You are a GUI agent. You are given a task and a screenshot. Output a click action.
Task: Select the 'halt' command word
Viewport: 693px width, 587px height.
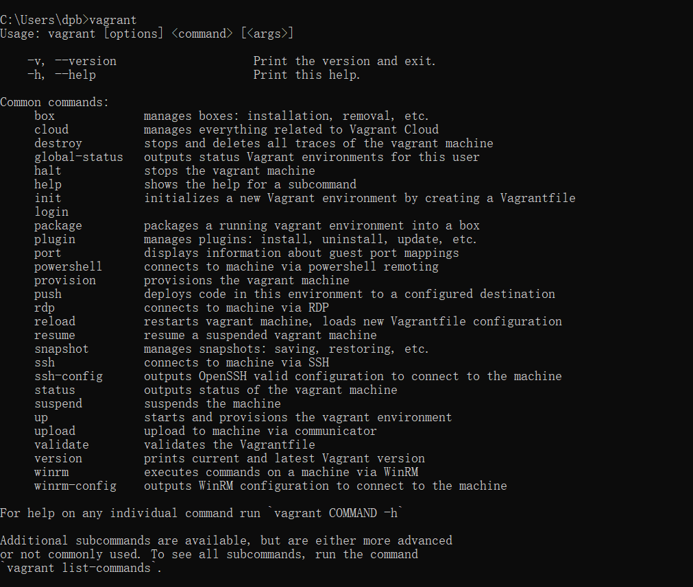[x=48, y=171]
